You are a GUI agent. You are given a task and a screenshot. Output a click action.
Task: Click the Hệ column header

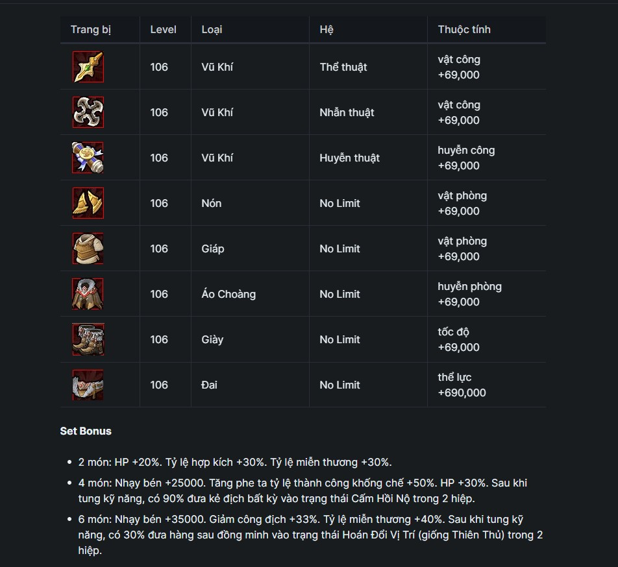pyautogui.click(x=327, y=30)
